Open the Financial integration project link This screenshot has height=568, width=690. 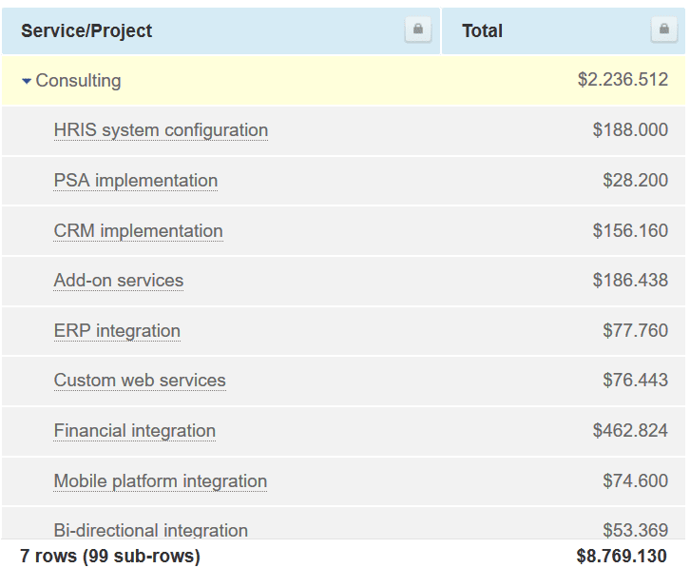click(x=135, y=431)
